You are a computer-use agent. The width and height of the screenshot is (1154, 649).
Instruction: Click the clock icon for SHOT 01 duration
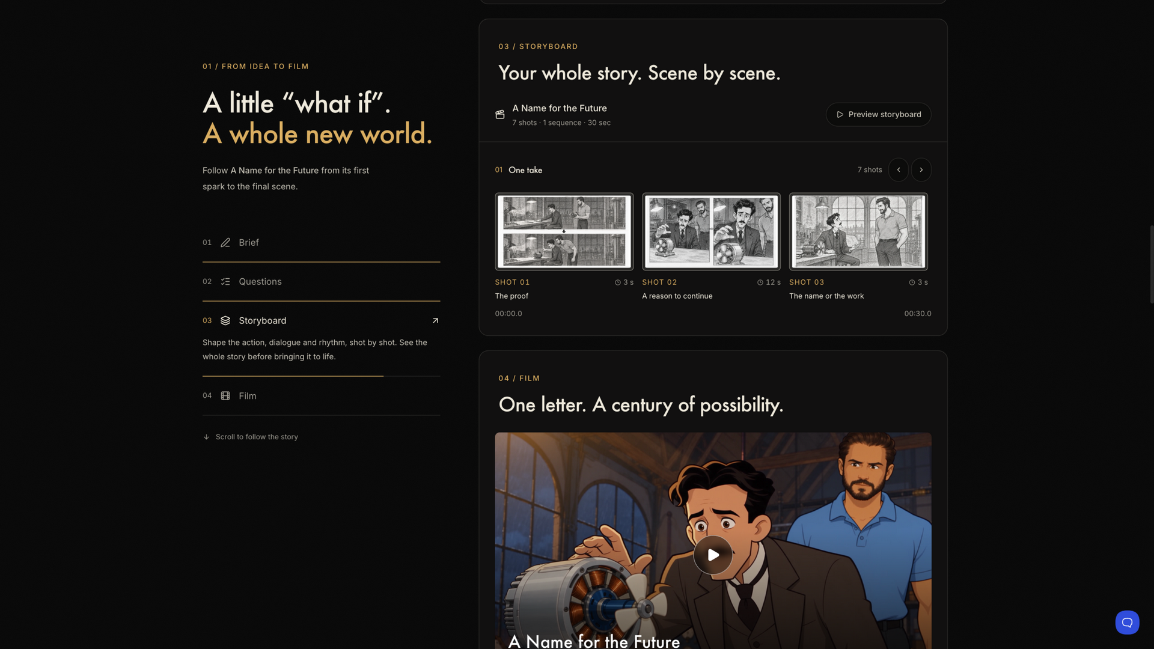click(618, 282)
